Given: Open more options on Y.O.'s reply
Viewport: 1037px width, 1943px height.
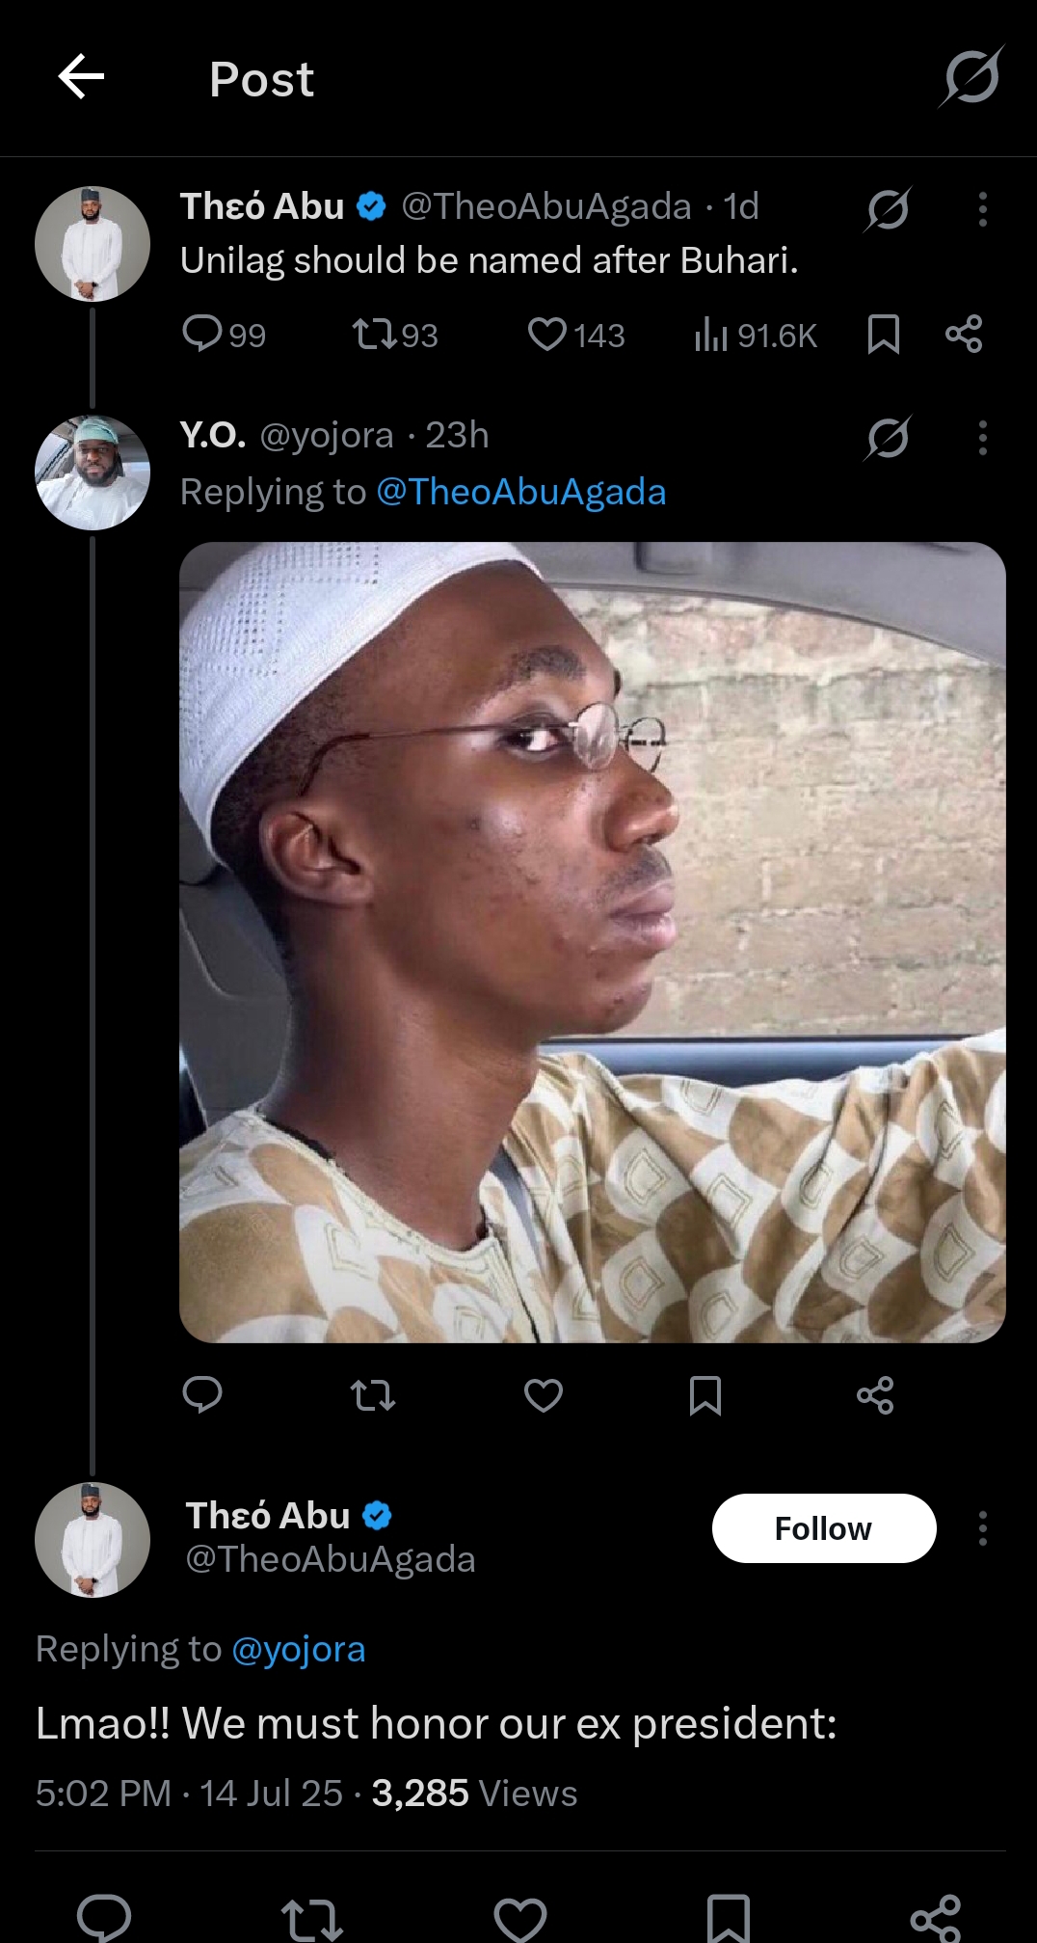Looking at the screenshot, I should coord(982,437).
